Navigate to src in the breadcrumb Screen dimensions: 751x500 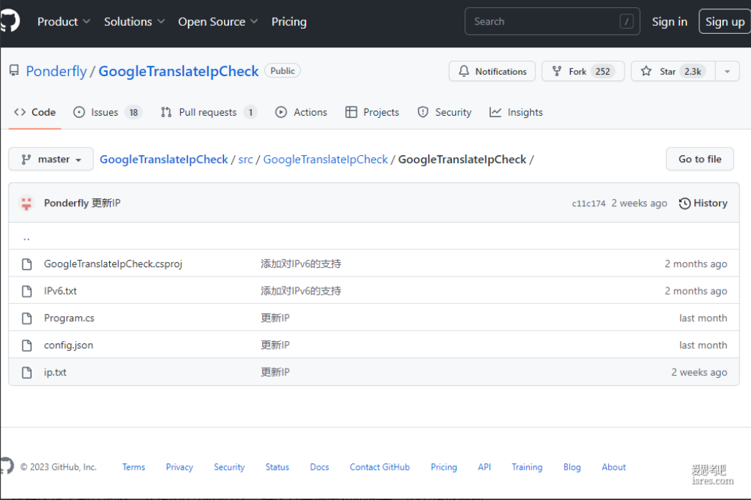tap(246, 159)
